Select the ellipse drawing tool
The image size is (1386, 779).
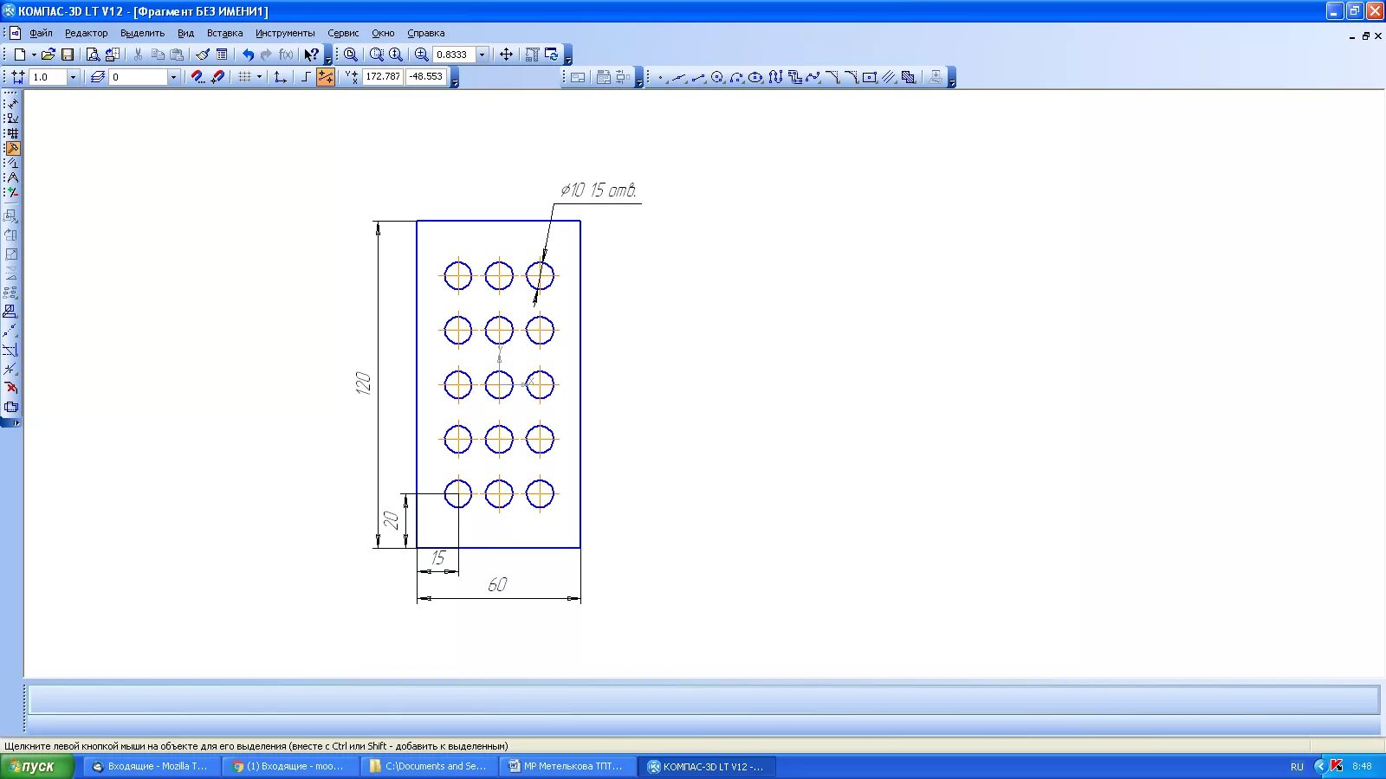coord(755,77)
